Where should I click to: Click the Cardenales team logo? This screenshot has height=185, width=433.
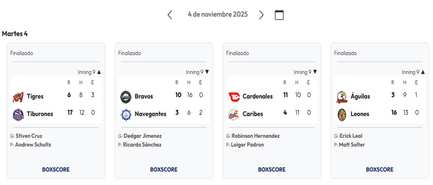point(234,97)
